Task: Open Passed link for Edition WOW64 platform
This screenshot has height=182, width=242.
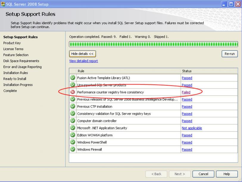Action: [187, 135]
